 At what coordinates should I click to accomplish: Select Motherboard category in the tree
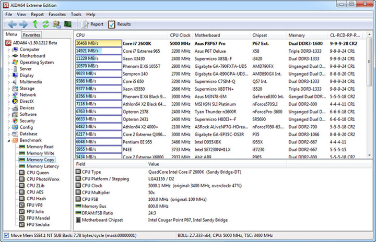tap(32, 56)
